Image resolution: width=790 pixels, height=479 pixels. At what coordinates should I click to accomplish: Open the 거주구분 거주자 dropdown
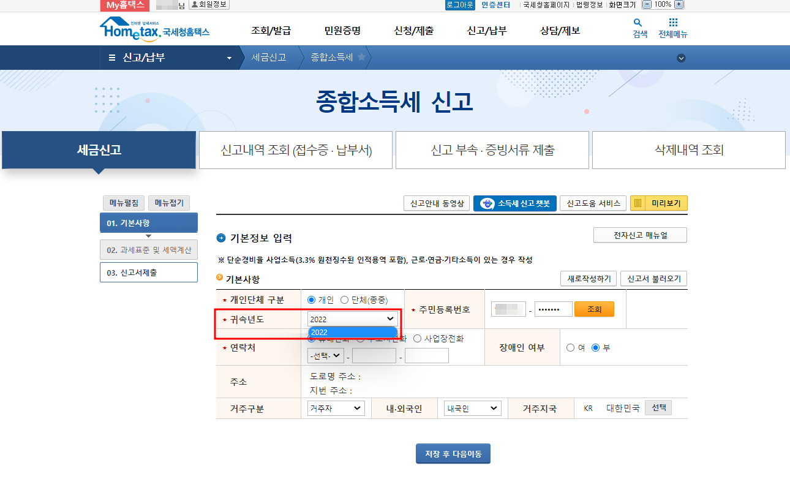point(336,407)
